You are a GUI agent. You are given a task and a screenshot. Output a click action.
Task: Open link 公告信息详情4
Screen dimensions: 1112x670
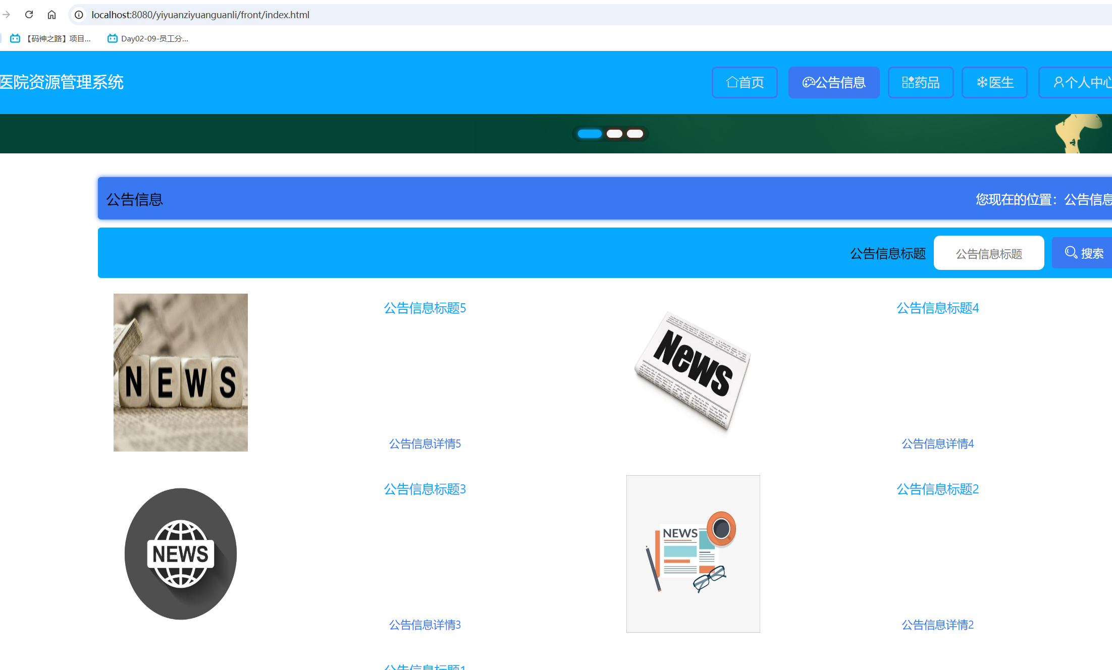(x=937, y=443)
